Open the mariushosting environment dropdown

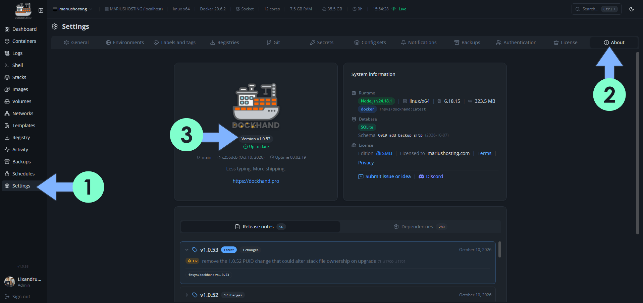(72, 9)
